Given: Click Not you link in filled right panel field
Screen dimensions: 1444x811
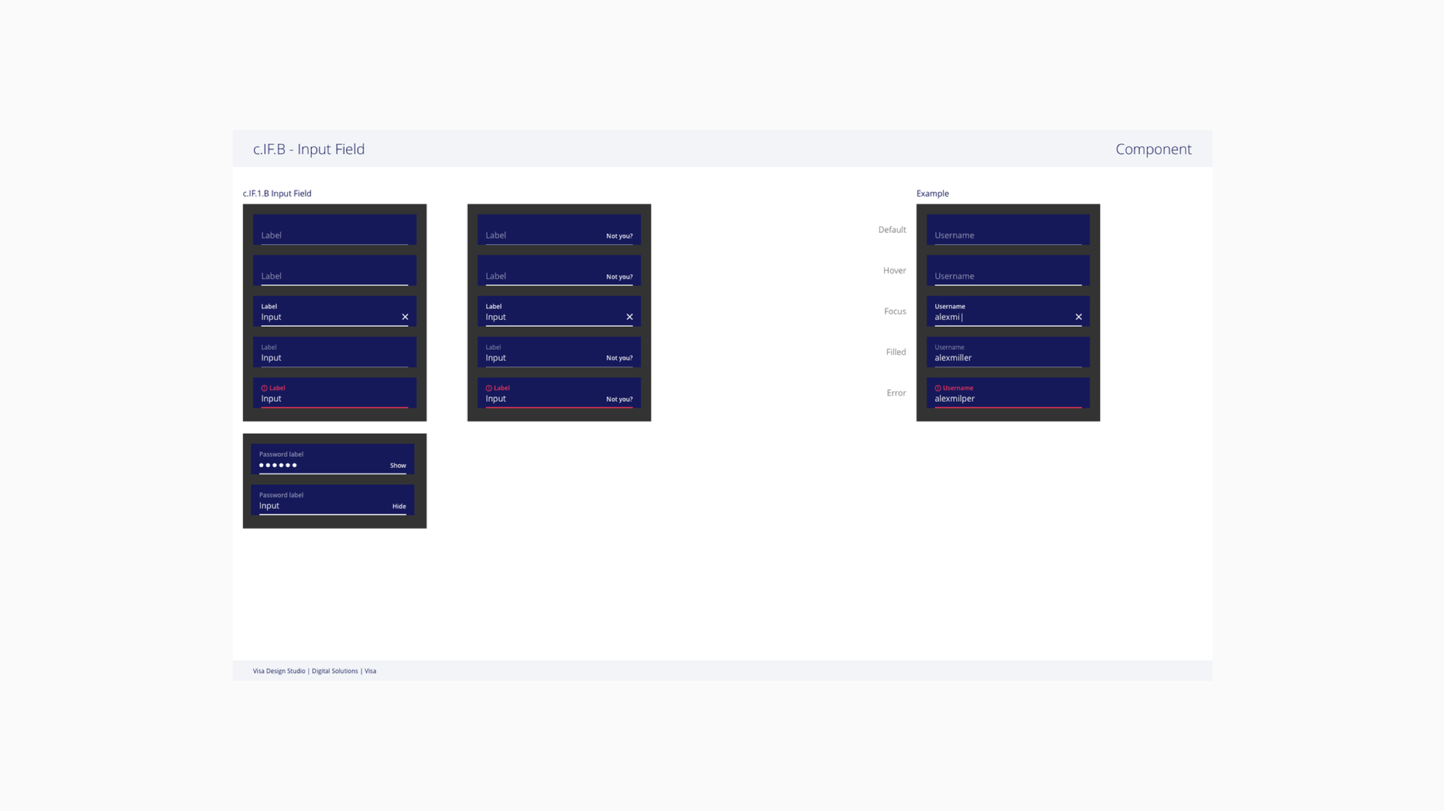Looking at the screenshot, I should (619, 357).
